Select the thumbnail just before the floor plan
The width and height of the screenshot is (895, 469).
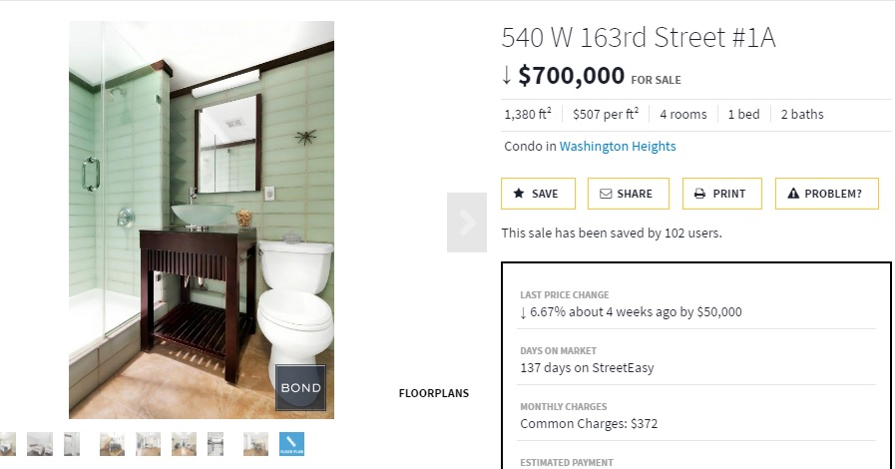coord(255,444)
